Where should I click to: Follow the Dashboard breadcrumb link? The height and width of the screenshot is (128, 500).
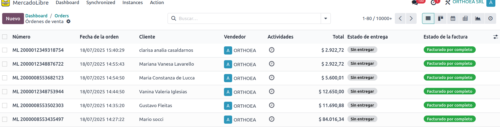(36, 16)
